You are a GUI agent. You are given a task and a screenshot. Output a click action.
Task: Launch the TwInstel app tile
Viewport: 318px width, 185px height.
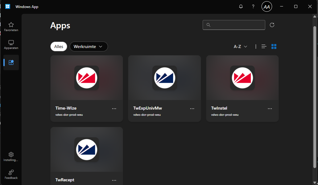click(242, 78)
